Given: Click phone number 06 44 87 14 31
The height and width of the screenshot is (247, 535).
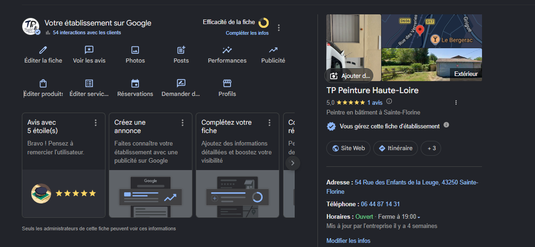Looking at the screenshot, I should tap(380, 204).
